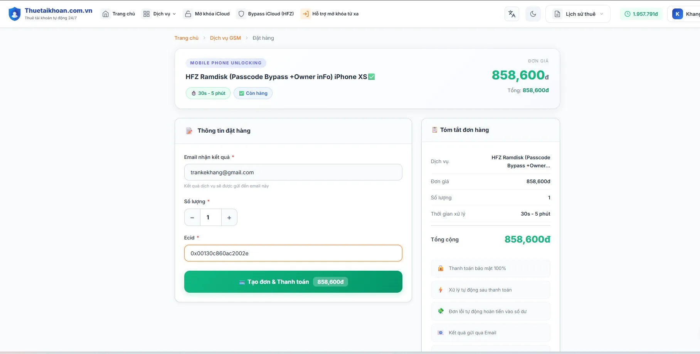
Task: Click the lightning icon beside Xử lý tự động
Action: coord(441,290)
